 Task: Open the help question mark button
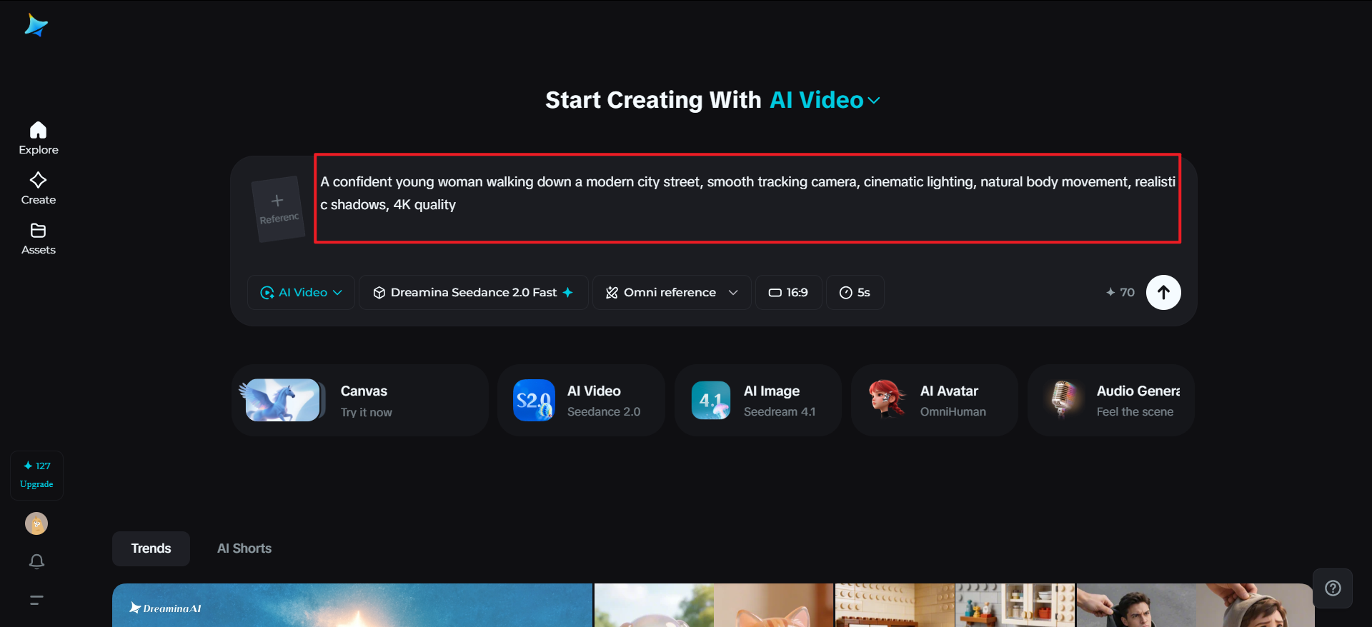(x=1333, y=588)
